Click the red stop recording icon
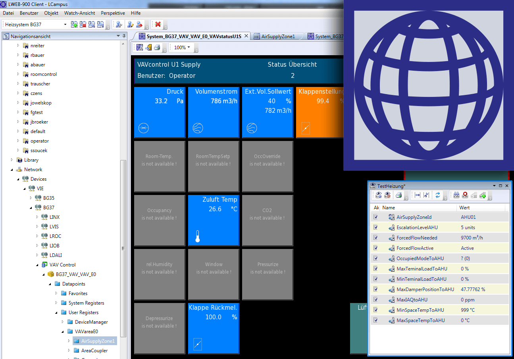The image size is (514, 359). click(465, 195)
